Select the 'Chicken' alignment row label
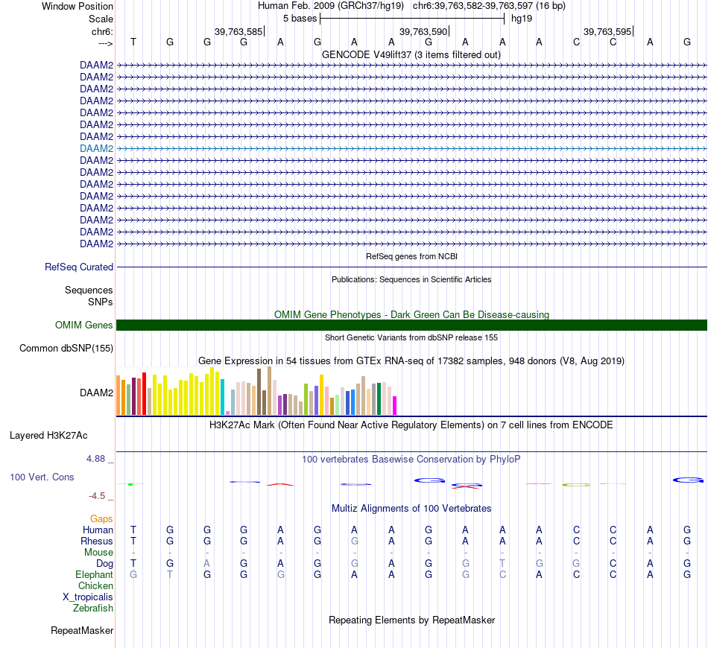 pos(95,585)
